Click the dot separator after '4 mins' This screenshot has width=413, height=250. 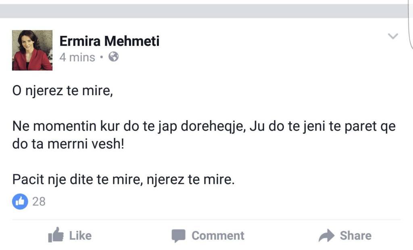pyautogui.click(x=102, y=58)
